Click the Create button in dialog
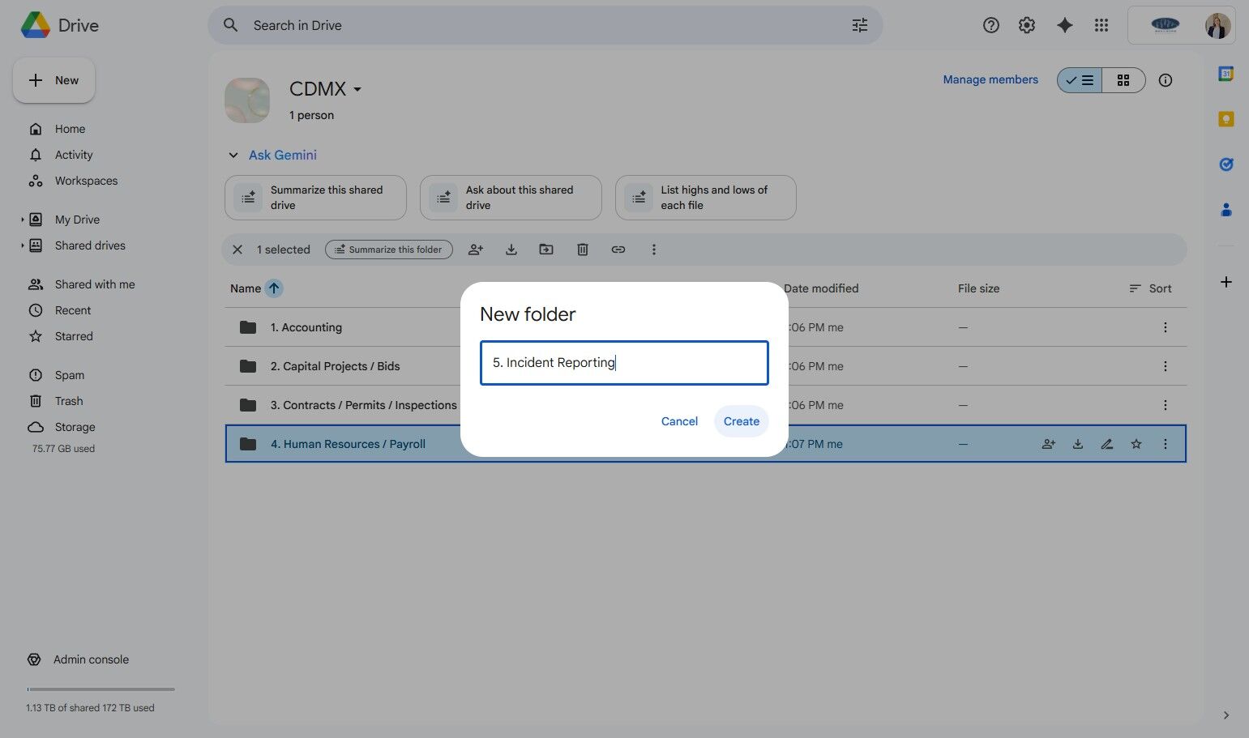The image size is (1249, 738). point(741,421)
